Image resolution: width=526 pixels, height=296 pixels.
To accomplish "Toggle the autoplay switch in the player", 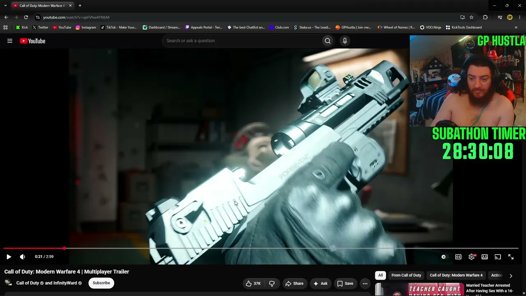I will point(443,257).
